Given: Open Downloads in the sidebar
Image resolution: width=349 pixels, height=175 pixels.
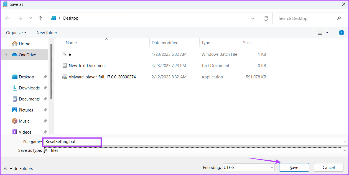Looking at the screenshot, I should 29,88.
